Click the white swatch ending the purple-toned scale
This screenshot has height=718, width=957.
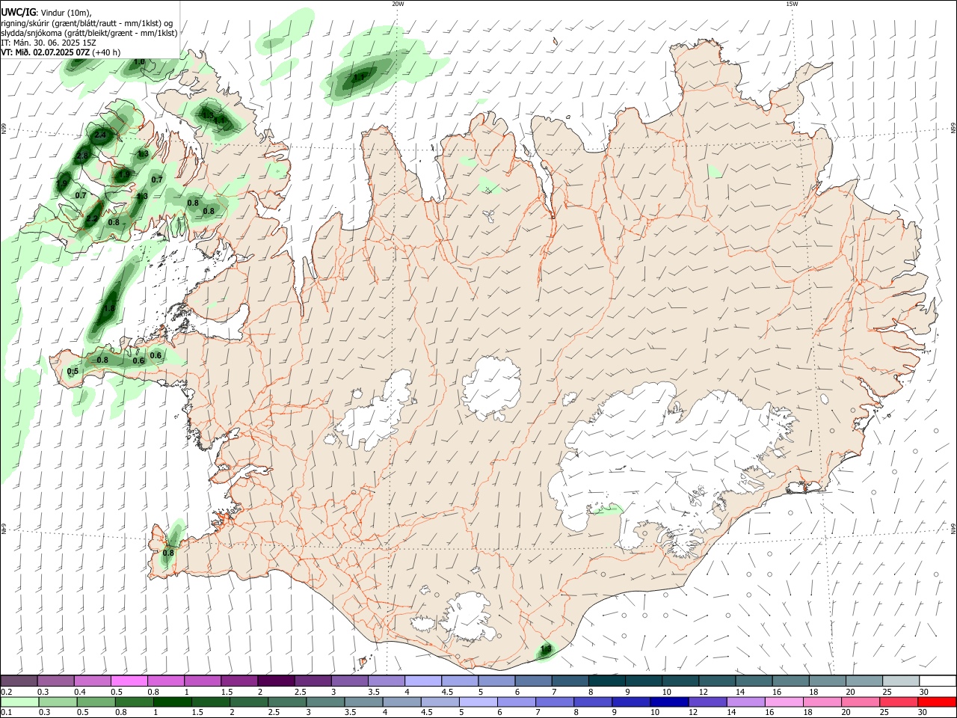pos(938,681)
